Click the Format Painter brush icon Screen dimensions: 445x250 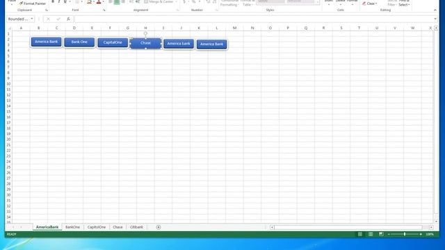(21, 3)
